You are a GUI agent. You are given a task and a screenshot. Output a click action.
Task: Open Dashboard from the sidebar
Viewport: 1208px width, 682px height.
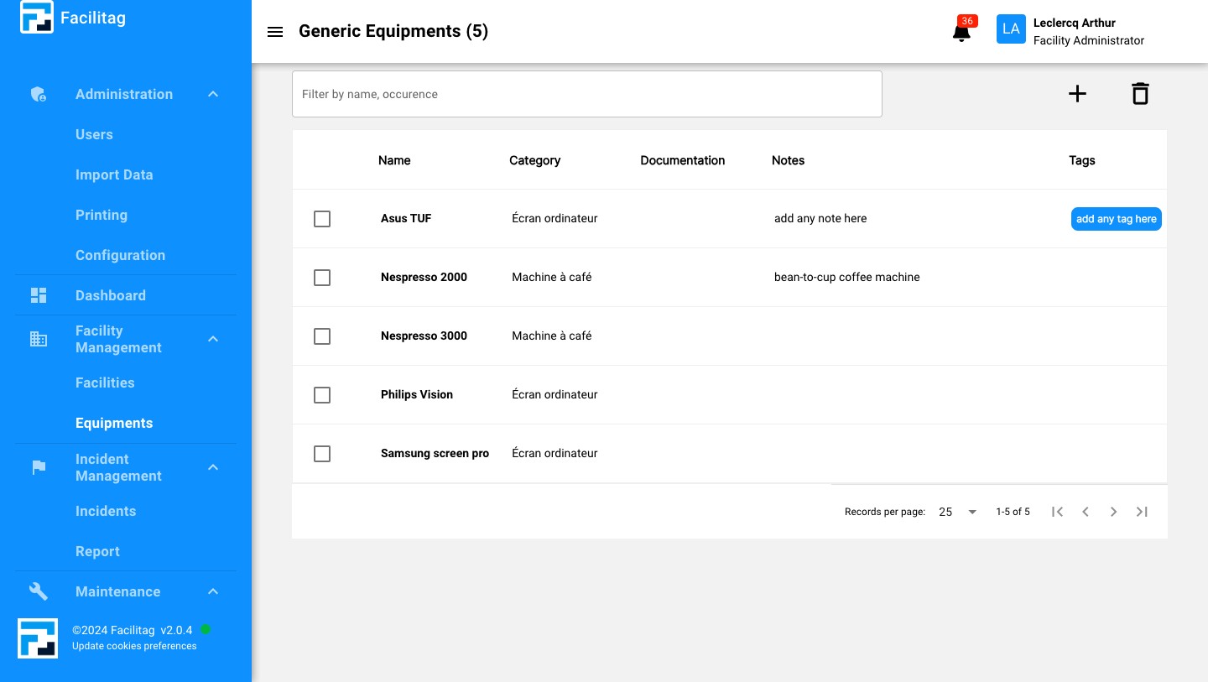[x=111, y=295]
